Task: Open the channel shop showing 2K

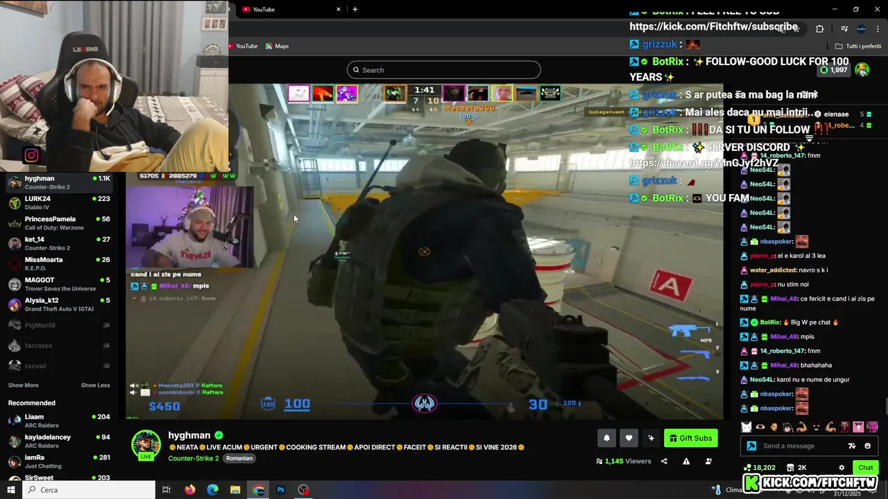Action: [x=796, y=468]
